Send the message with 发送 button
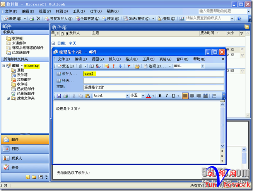Screen dimensions: 253x191 65,66
